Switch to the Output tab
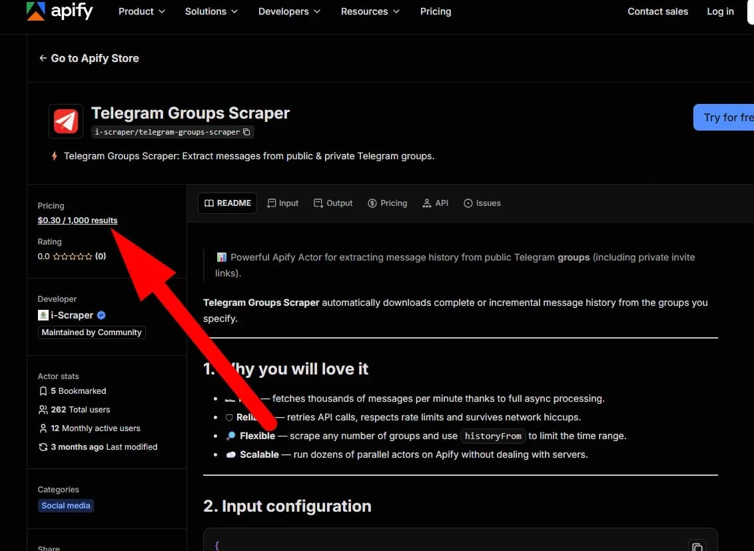 click(333, 203)
